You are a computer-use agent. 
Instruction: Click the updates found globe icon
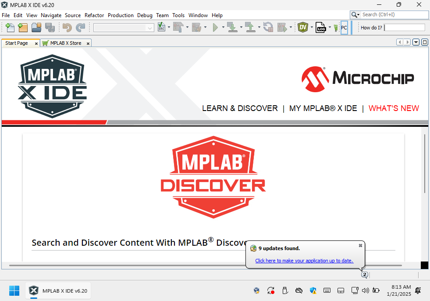(x=253, y=248)
